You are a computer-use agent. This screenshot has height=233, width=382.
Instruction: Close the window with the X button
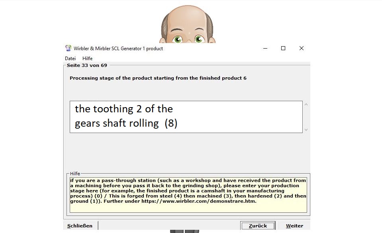(x=302, y=49)
